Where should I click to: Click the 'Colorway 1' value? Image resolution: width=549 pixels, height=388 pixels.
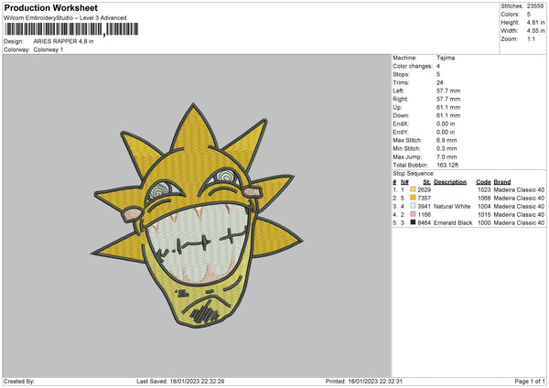(x=48, y=49)
